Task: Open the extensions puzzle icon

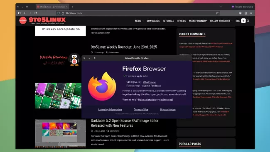Action: coord(246,13)
